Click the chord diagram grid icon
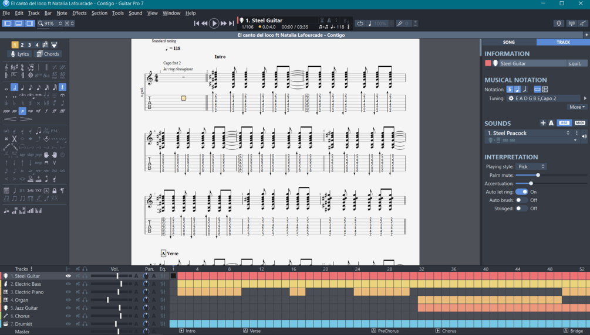590x335 pixels. click(6, 191)
